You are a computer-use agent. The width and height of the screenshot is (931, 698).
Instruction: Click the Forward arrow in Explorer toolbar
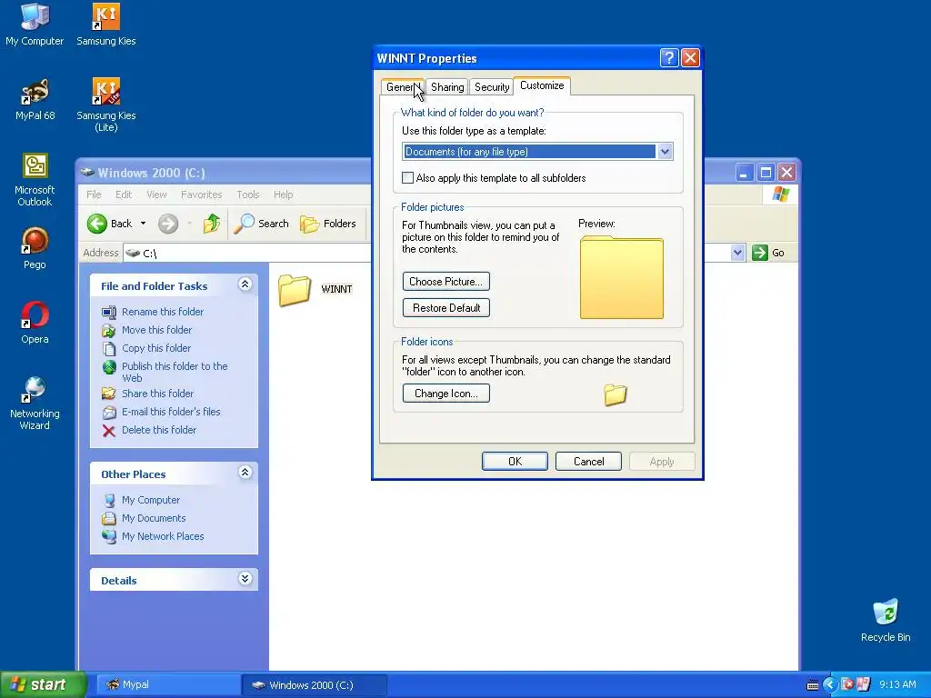coord(168,224)
